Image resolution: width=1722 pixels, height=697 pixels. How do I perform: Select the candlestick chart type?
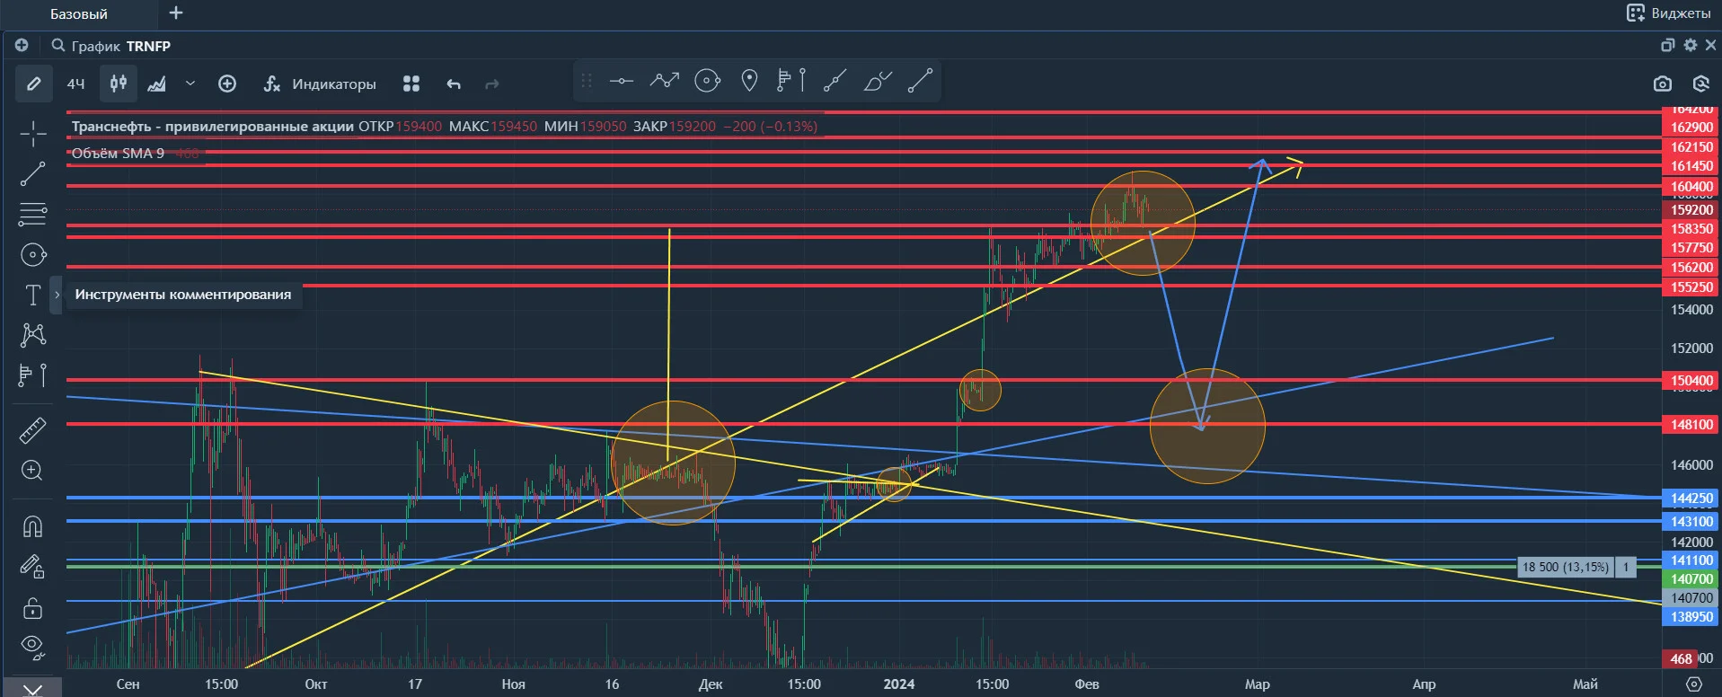click(118, 84)
